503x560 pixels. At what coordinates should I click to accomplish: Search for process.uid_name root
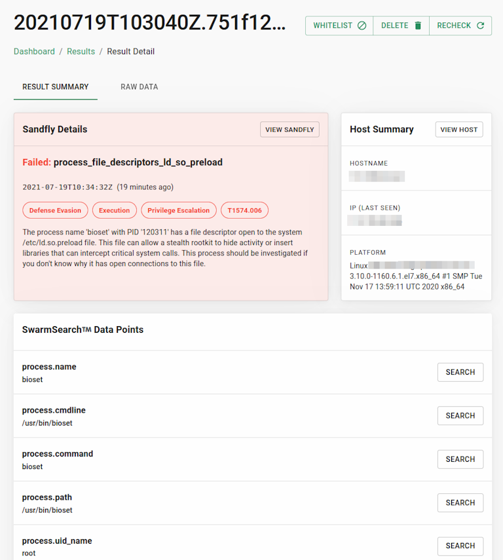460,546
